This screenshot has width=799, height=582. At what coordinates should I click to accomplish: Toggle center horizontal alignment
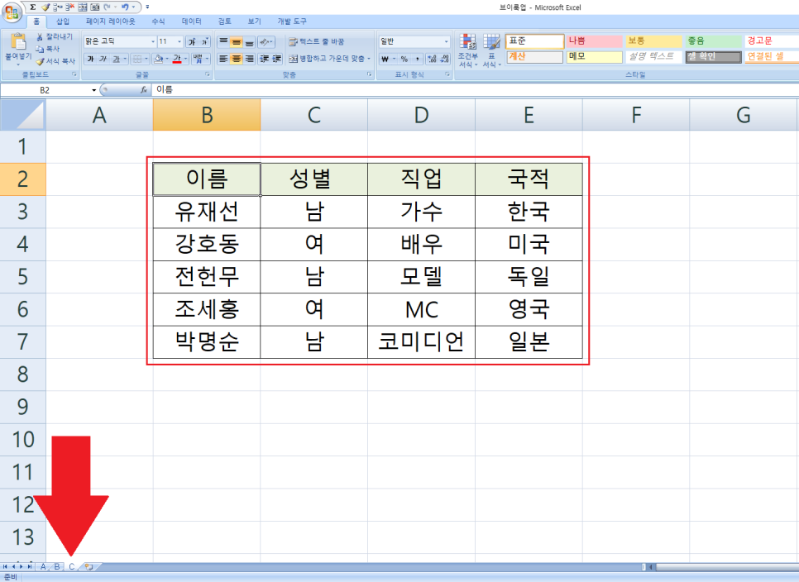tap(237, 59)
